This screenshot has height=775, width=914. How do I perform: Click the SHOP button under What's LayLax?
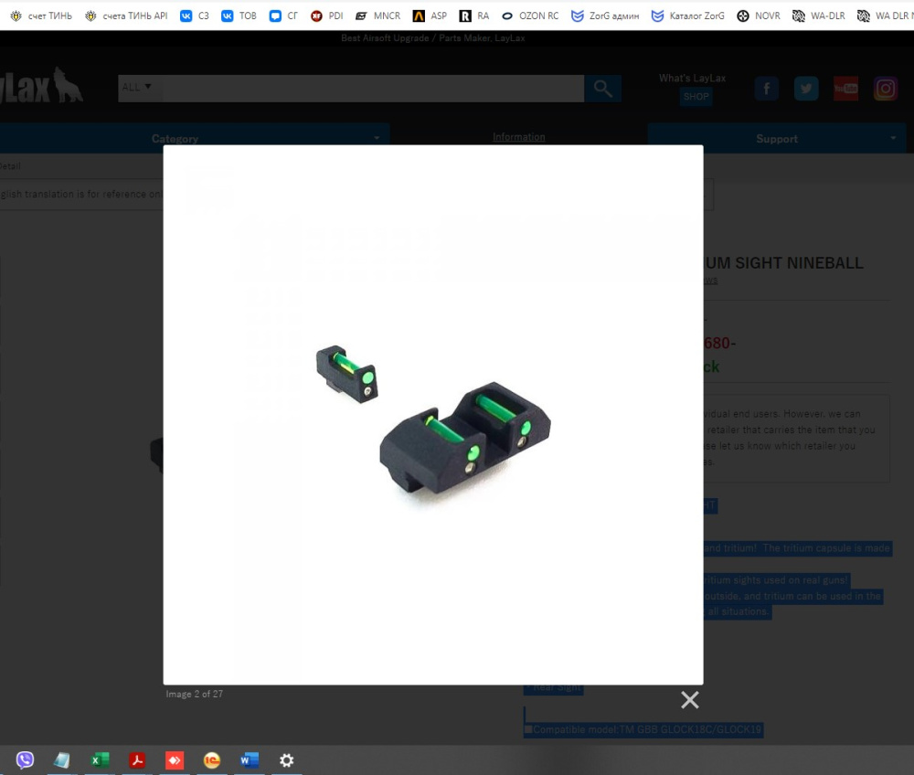pyautogui.click(x=696, y=97)
